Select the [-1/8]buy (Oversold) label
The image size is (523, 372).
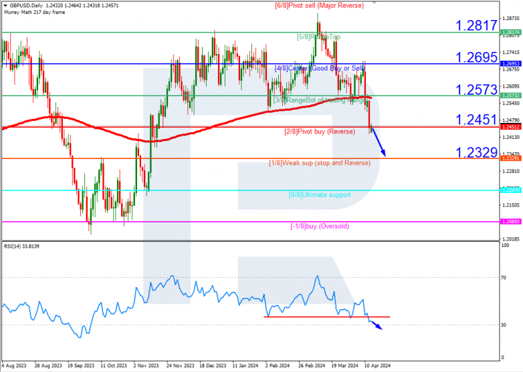[320, 226]
